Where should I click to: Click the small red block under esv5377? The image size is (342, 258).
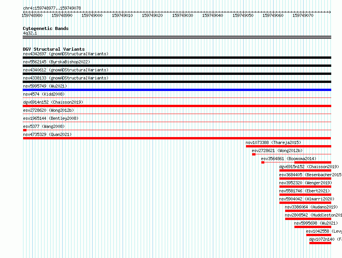pyautogui.click(x=25, y=130)
